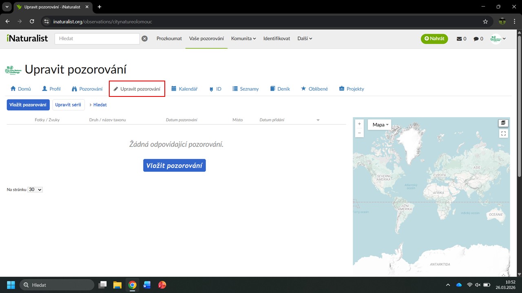
Task: Expand the Komunita menu
Action: (243, 39)
